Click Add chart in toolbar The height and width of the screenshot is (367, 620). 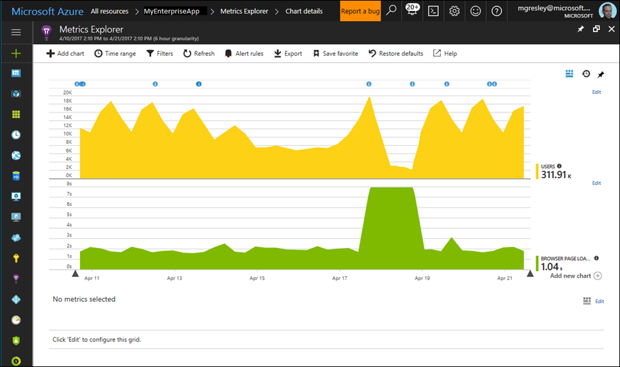coord(65,53)
